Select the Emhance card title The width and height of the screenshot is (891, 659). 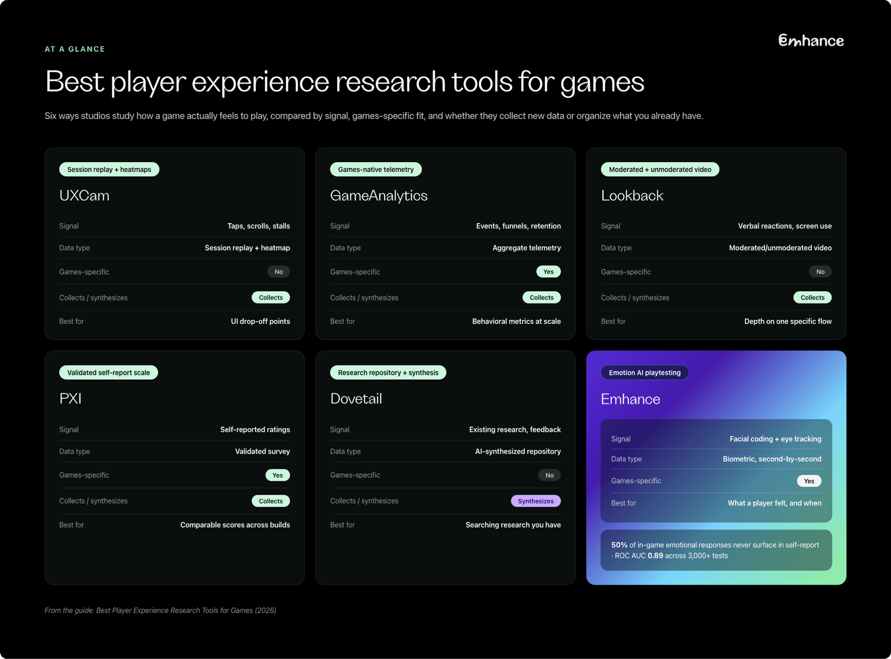630,399
